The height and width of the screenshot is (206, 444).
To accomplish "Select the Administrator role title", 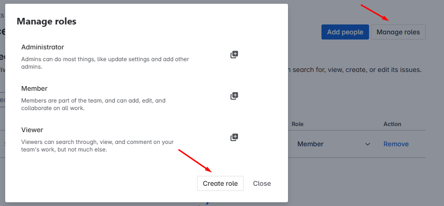I will tap(42, 47).
